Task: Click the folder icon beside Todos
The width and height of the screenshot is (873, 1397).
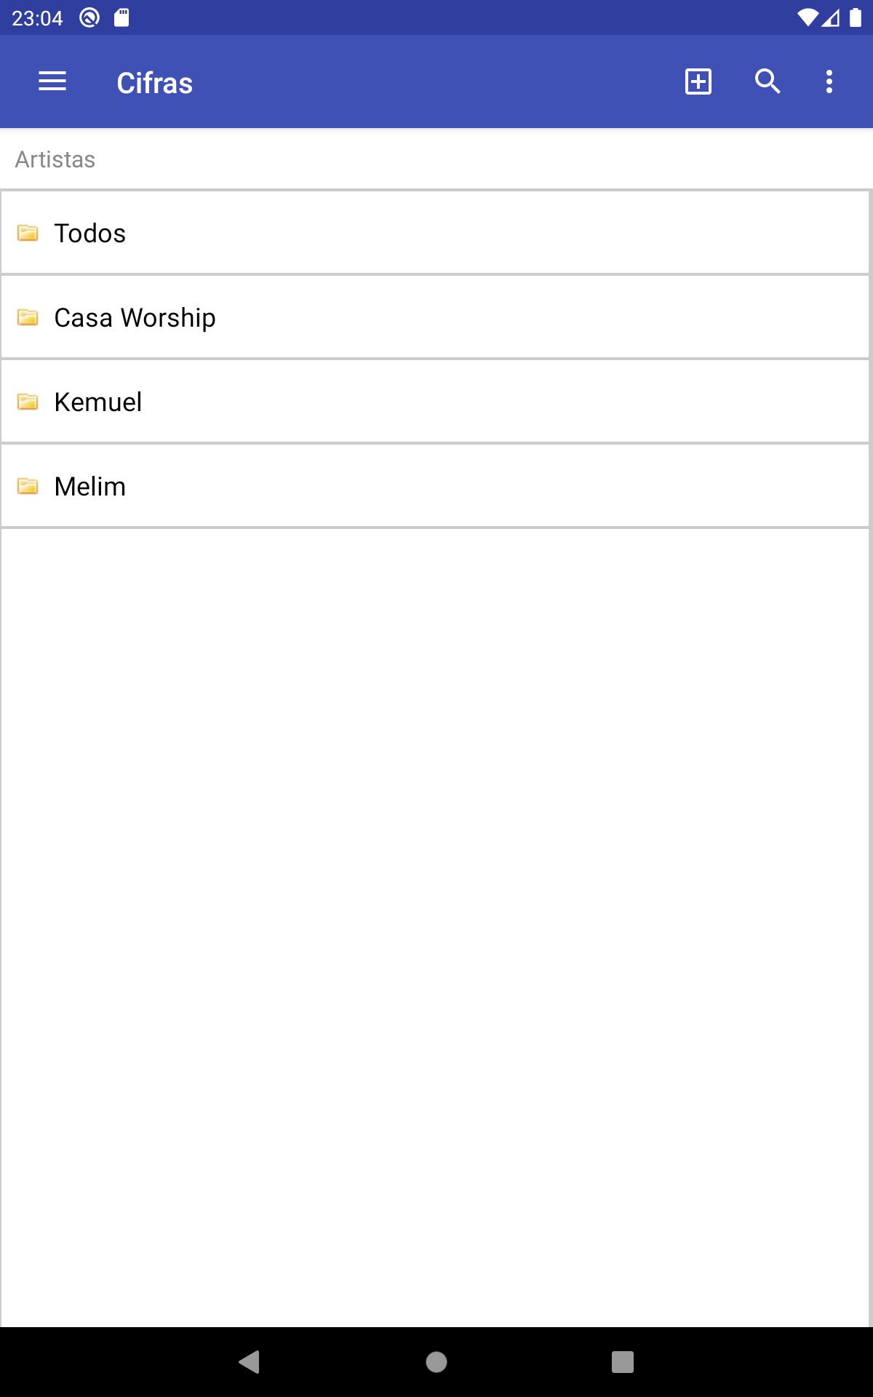Action: click(28, 233)
